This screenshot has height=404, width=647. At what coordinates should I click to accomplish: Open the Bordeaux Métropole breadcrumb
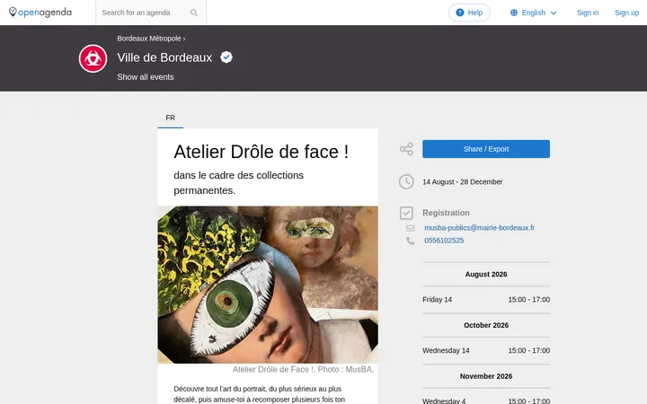pos(149,39)
